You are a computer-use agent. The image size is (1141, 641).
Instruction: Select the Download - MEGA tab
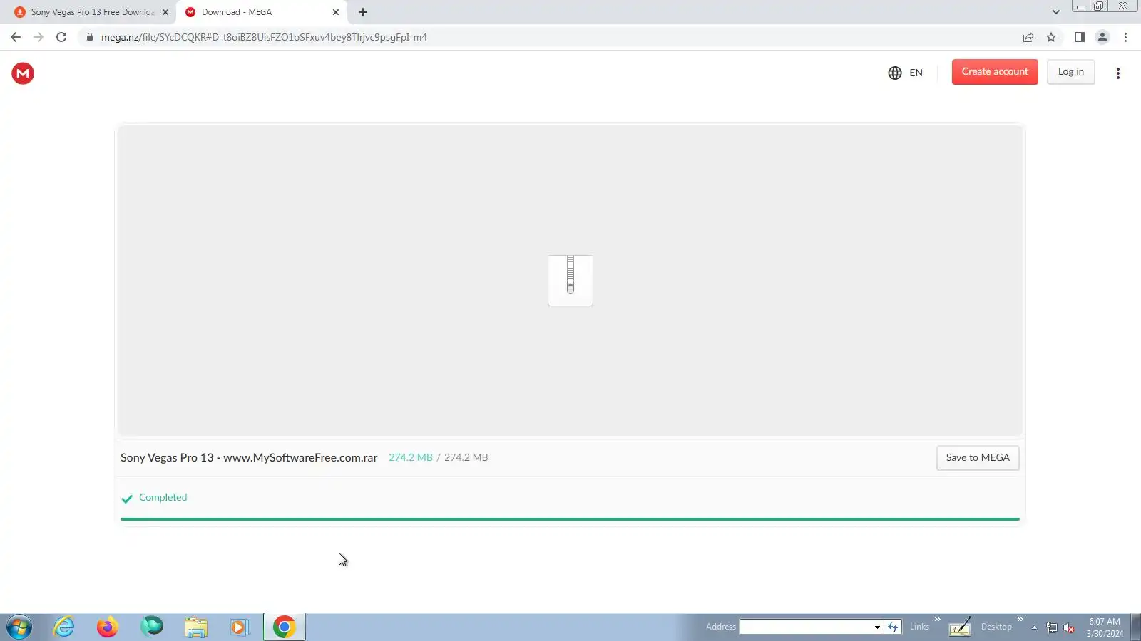tap(262, 12)
